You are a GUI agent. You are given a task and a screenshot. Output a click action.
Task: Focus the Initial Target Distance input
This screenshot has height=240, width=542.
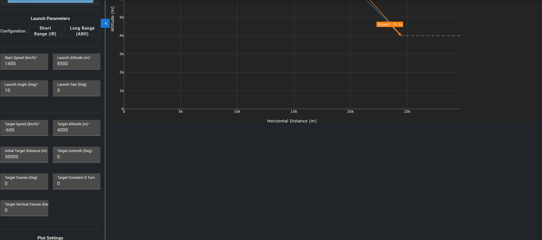pos(24,157)
